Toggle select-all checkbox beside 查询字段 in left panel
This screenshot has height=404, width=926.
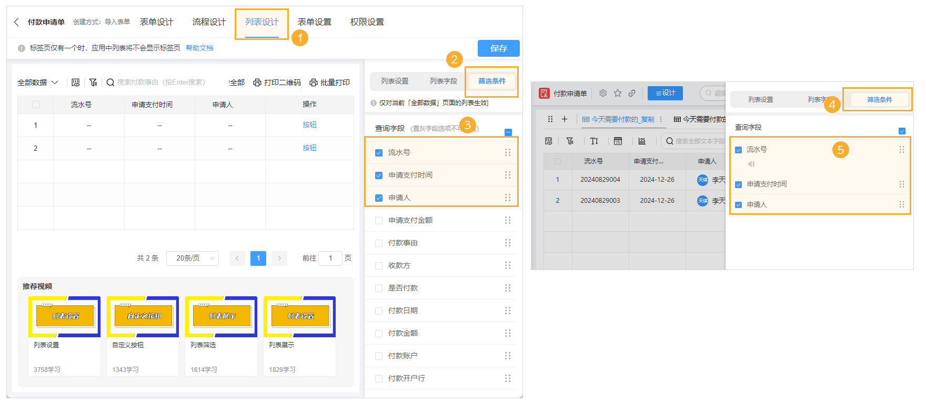click(x=508, y=132)
